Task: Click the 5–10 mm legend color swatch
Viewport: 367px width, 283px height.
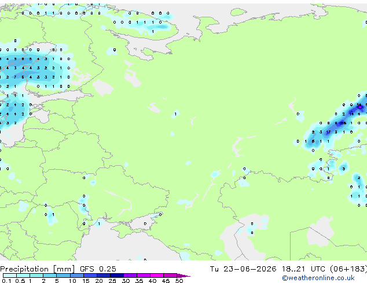Action: point(63,275)
